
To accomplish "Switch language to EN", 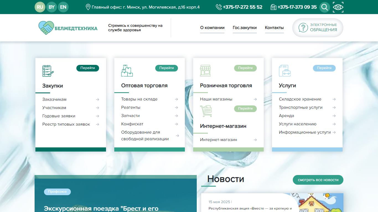I will tap(63, 7).
